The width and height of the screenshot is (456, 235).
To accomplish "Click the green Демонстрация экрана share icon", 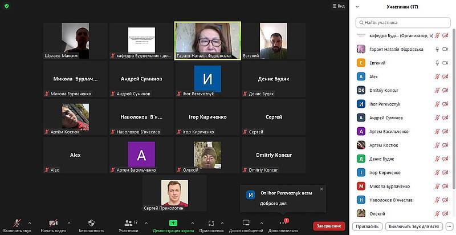I will point(173,222).
